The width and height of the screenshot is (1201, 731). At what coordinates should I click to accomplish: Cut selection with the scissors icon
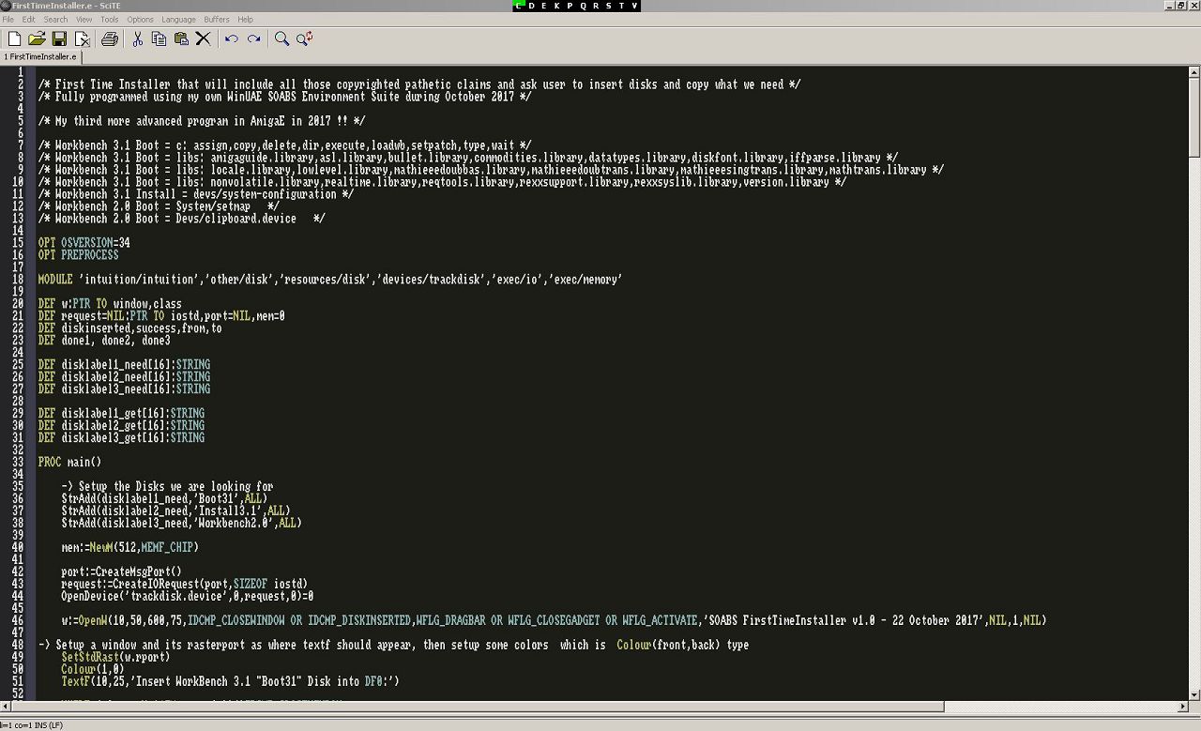pos(137,38)
